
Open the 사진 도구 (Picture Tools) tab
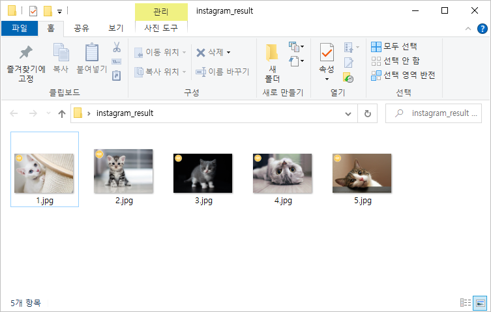161,28
